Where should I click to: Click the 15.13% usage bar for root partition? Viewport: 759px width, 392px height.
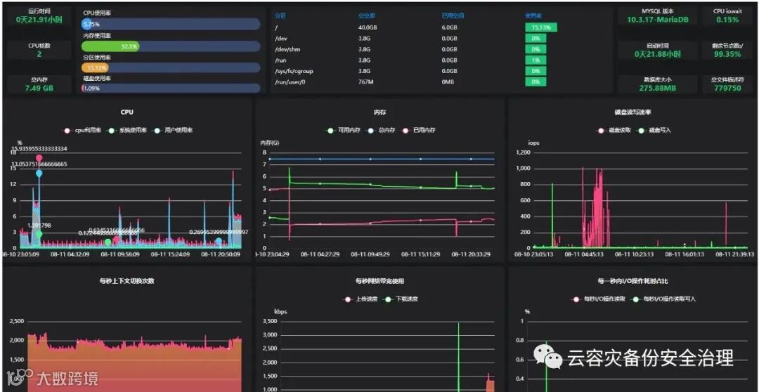(540, 27)
